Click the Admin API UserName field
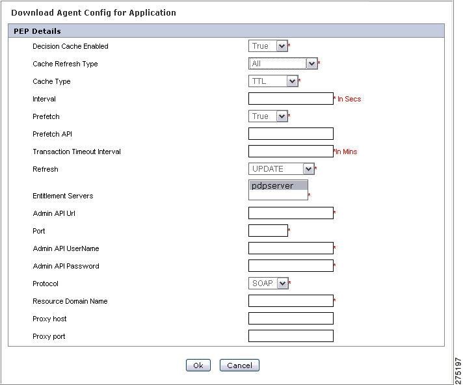The image size is (463, 385). pos(291,248)
